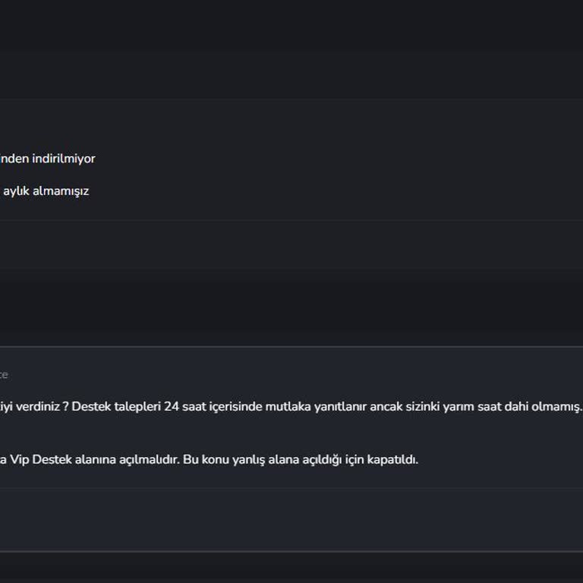Click the word "indirilmiyor" in the first post
Screen dimensions: 583x583
tap(64, 159)
